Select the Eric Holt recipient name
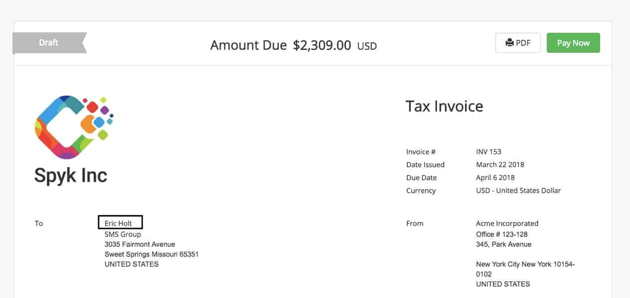Image resolution: width=630 pixels, height=298 pixels. click(x=119, y=223)
